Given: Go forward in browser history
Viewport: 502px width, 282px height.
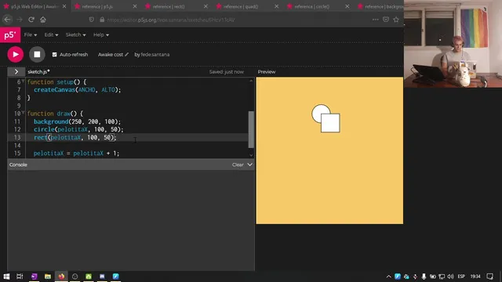Looking at the screenshot, I should click(x=20, y=20).
